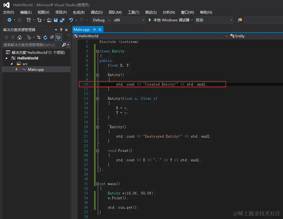
Task: Collapse all items in Solution Explorer
Action: pyautogui.click(x=52, y=37)
